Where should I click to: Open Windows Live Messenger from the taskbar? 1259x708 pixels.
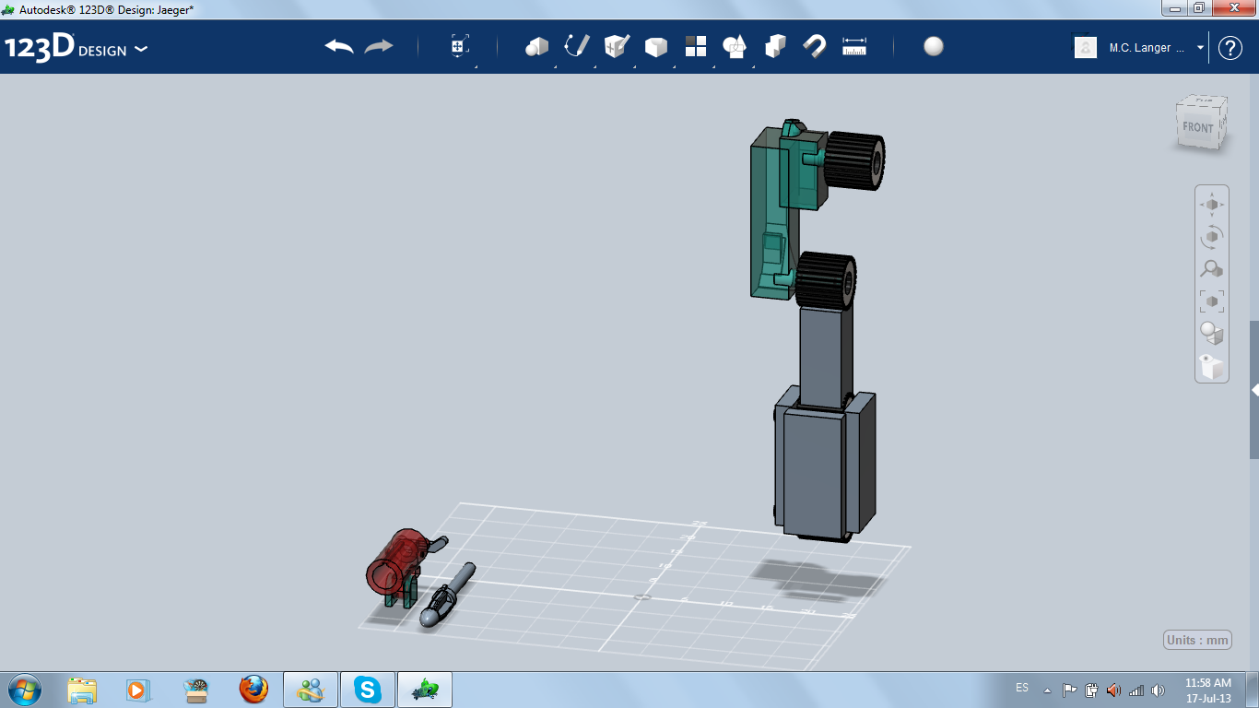pyautogui.click(x=311, y=690)
